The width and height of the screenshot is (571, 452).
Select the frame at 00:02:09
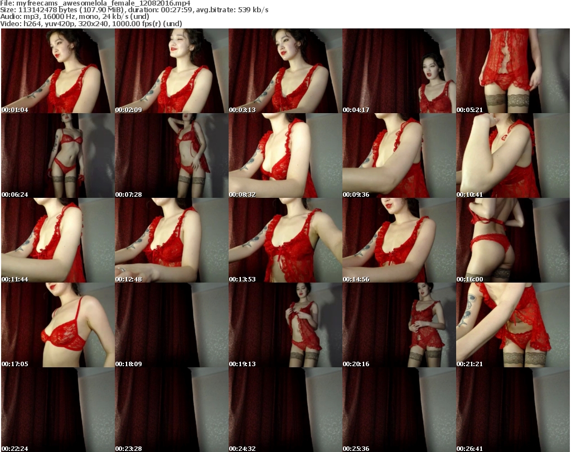coord(171,71)
